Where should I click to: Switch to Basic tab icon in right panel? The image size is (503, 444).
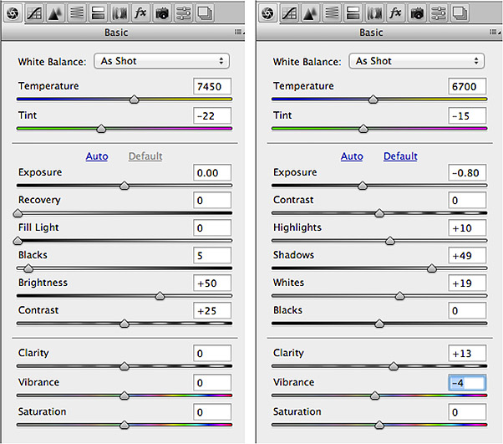[x=269, y=13]
